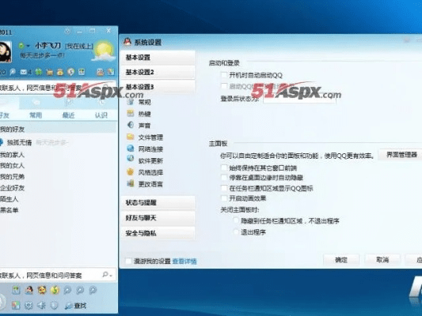Open the 文件管理 file management item
Image resolution: width=422 pixels, height=316 pixels.
tap(145, 137)
